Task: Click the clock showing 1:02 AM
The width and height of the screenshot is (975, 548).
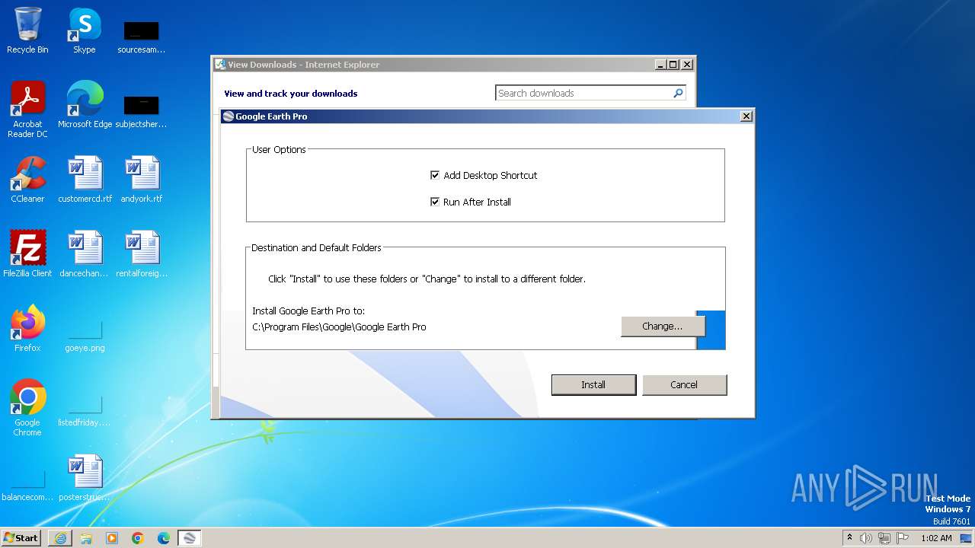Action: [x=936, y=538]
